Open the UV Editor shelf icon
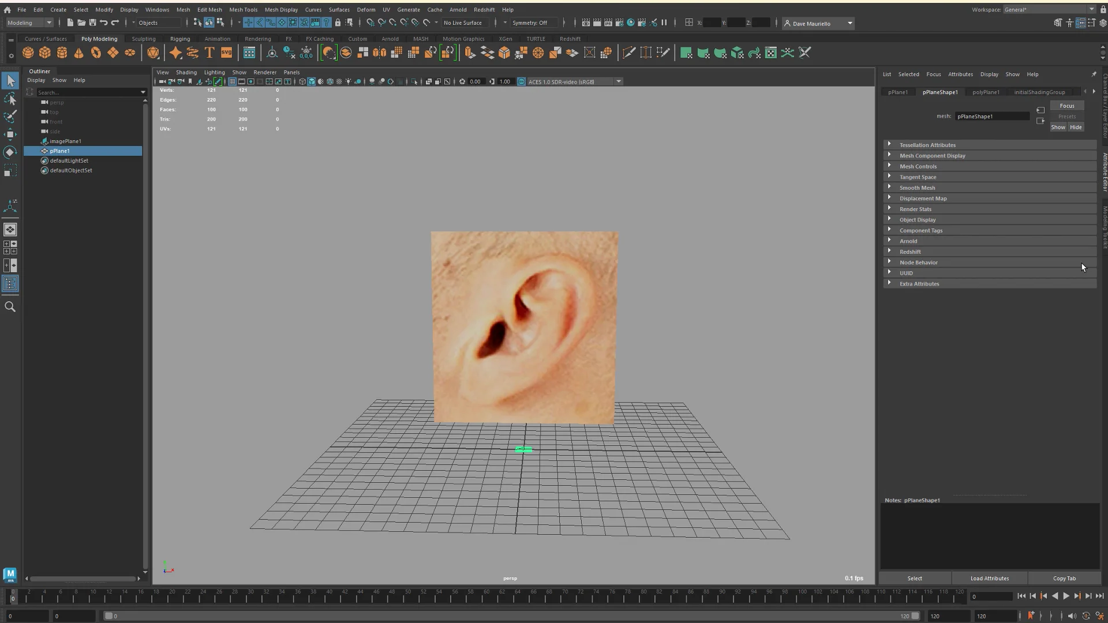The height and width of the screenshot is (623, 1108). point(249,52)
